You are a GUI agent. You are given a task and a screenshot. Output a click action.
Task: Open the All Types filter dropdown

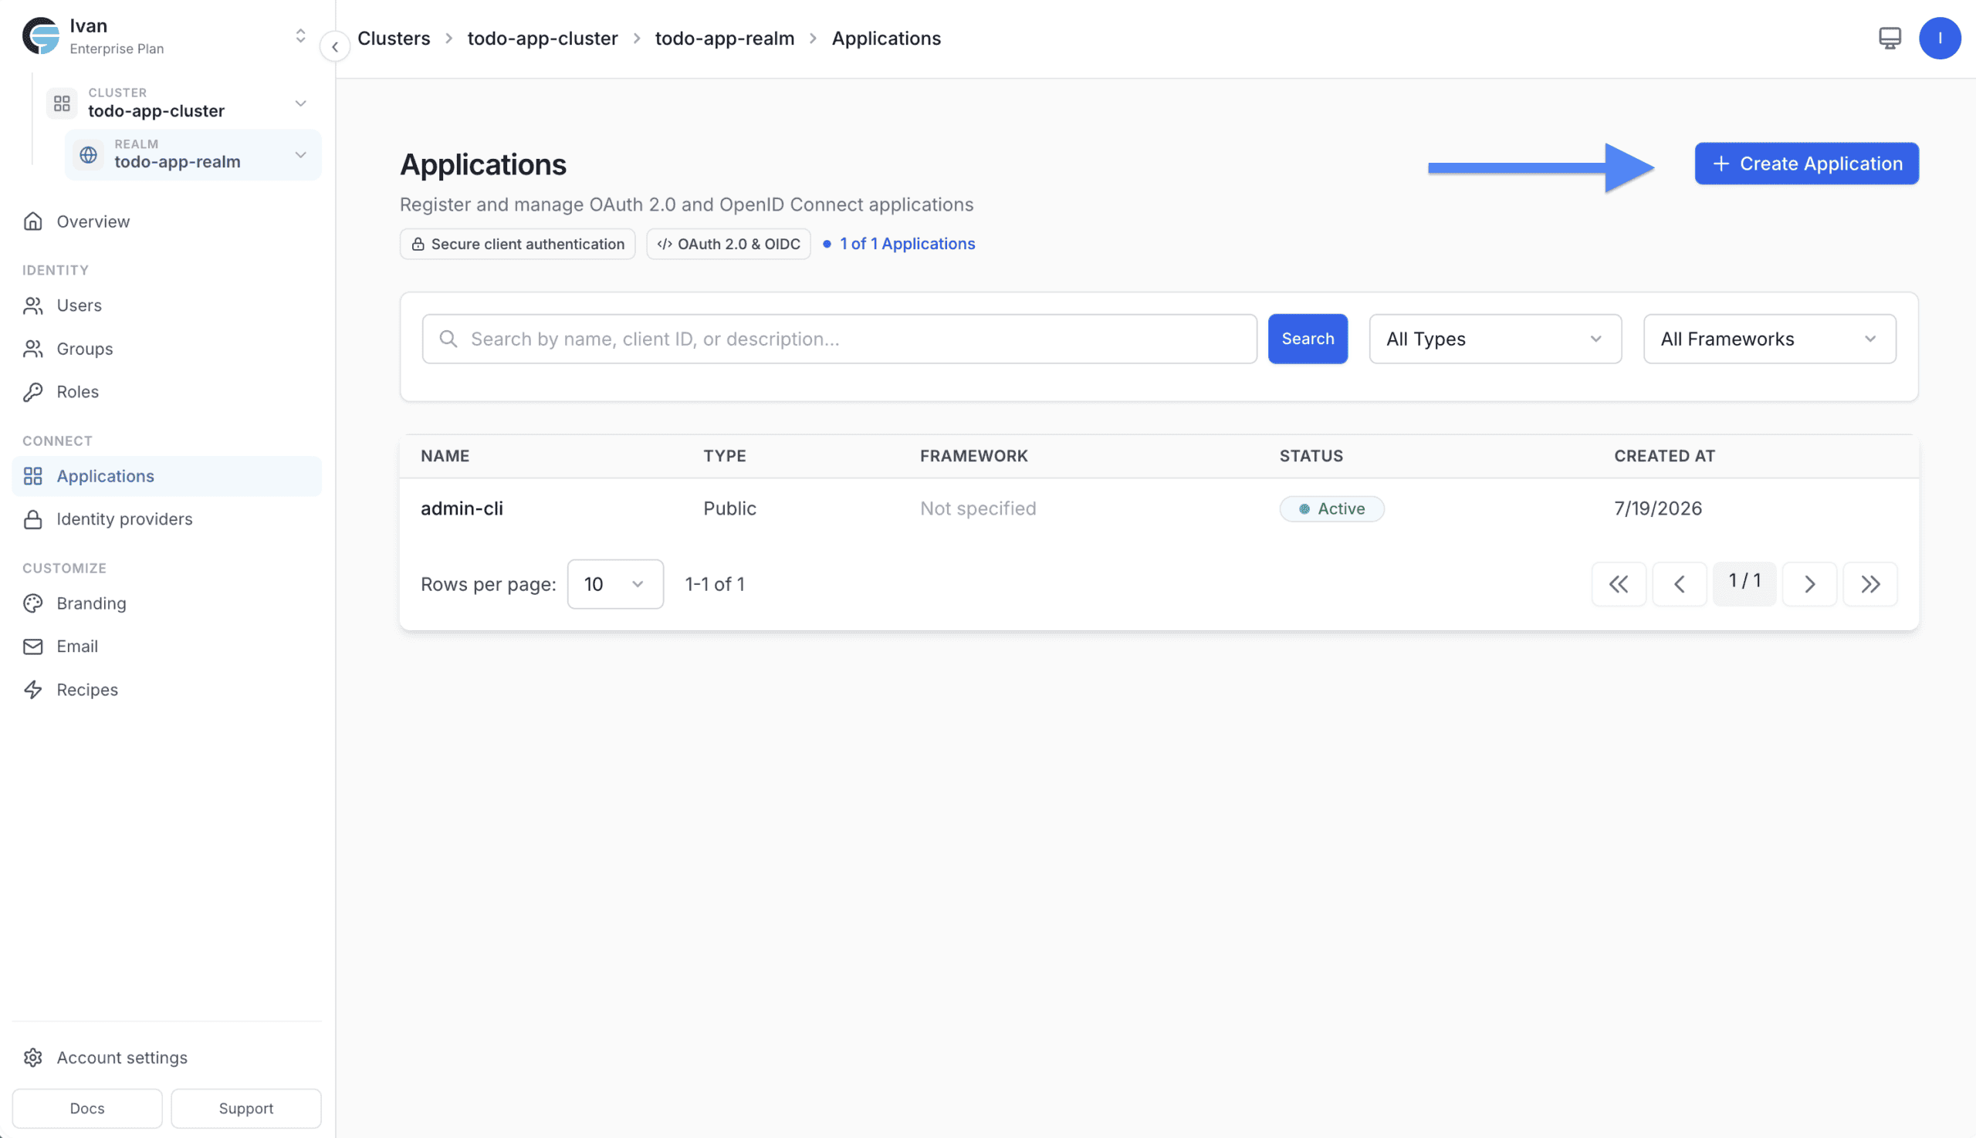click(x=1495, y=339)
